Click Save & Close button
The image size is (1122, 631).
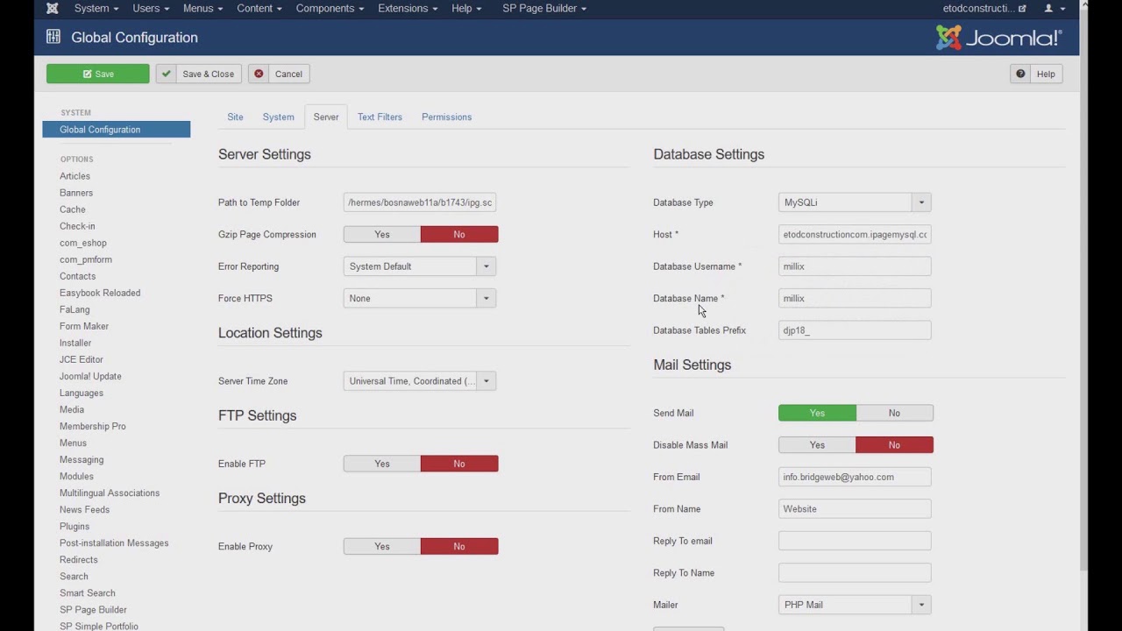click(199, 74)
